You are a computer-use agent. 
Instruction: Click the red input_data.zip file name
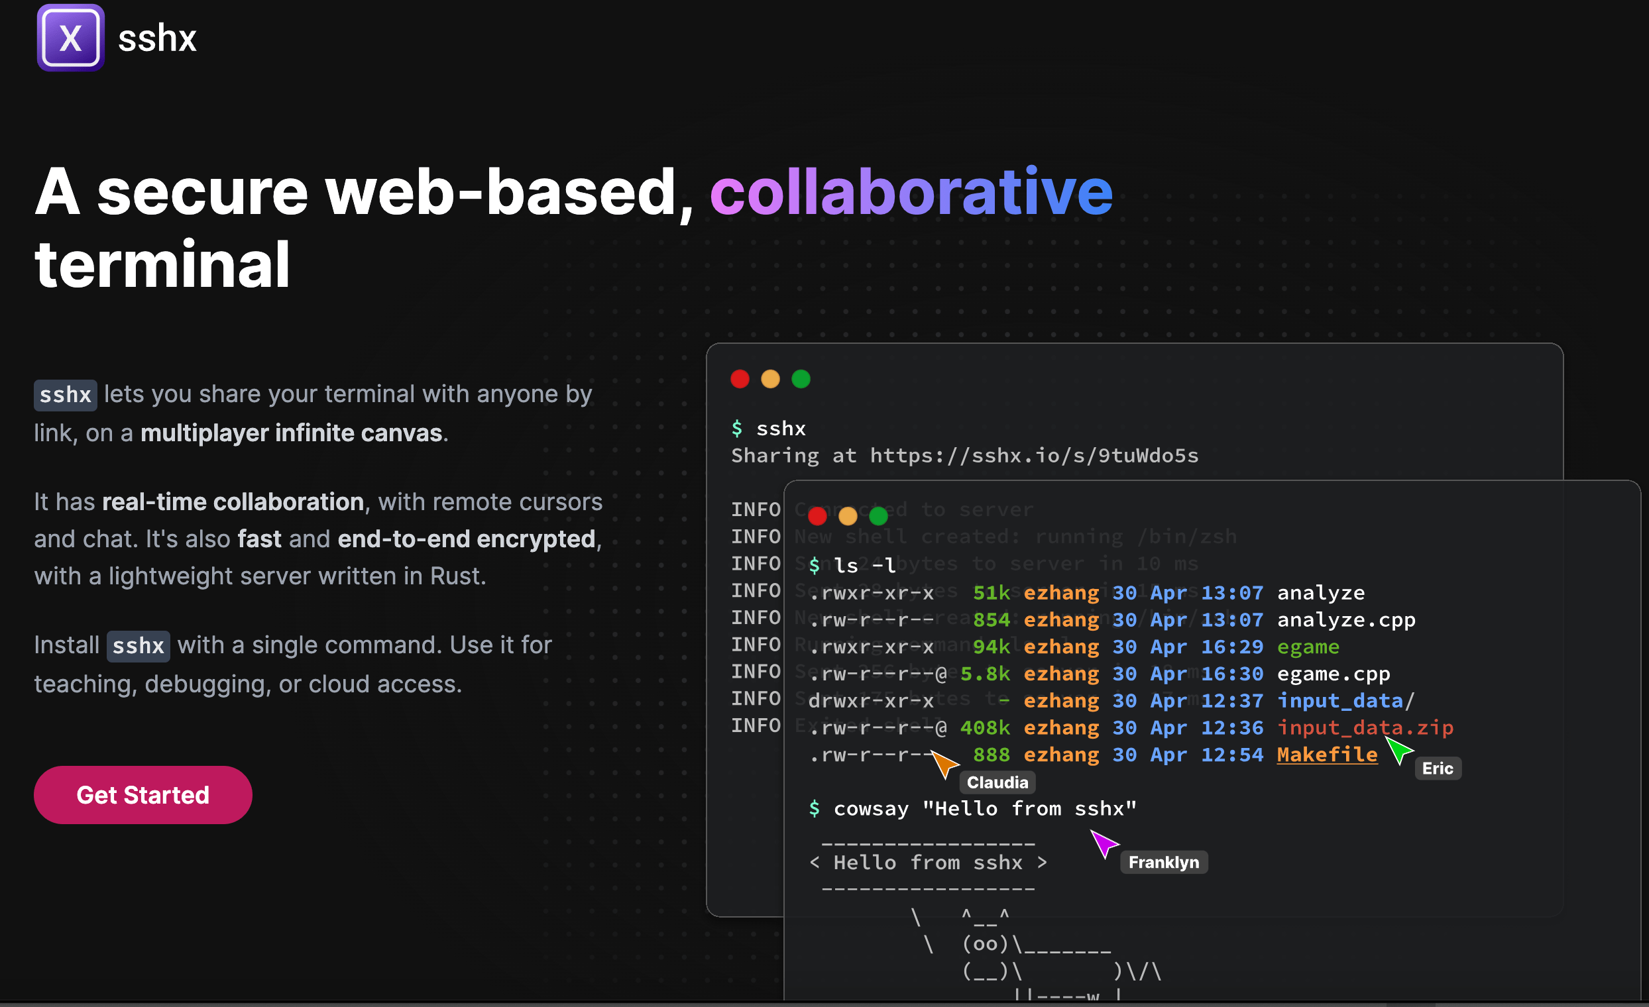tap(1365, 727)
